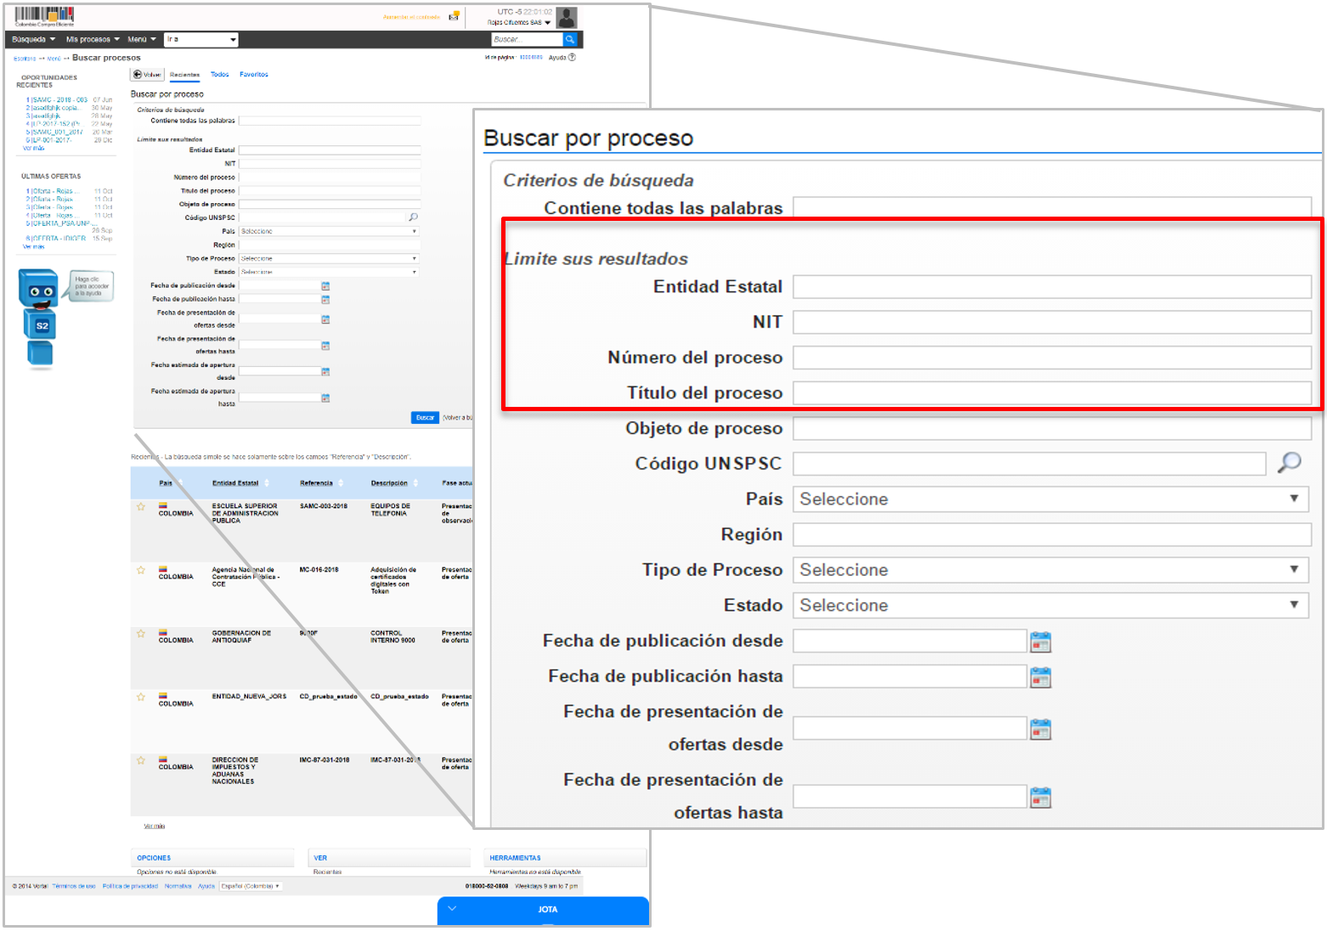The width and height of the screenshot is (1327, 931).
Task: Open the 'Ir a' dropdown in navigation bar
Action: click(x=201, y=39)
